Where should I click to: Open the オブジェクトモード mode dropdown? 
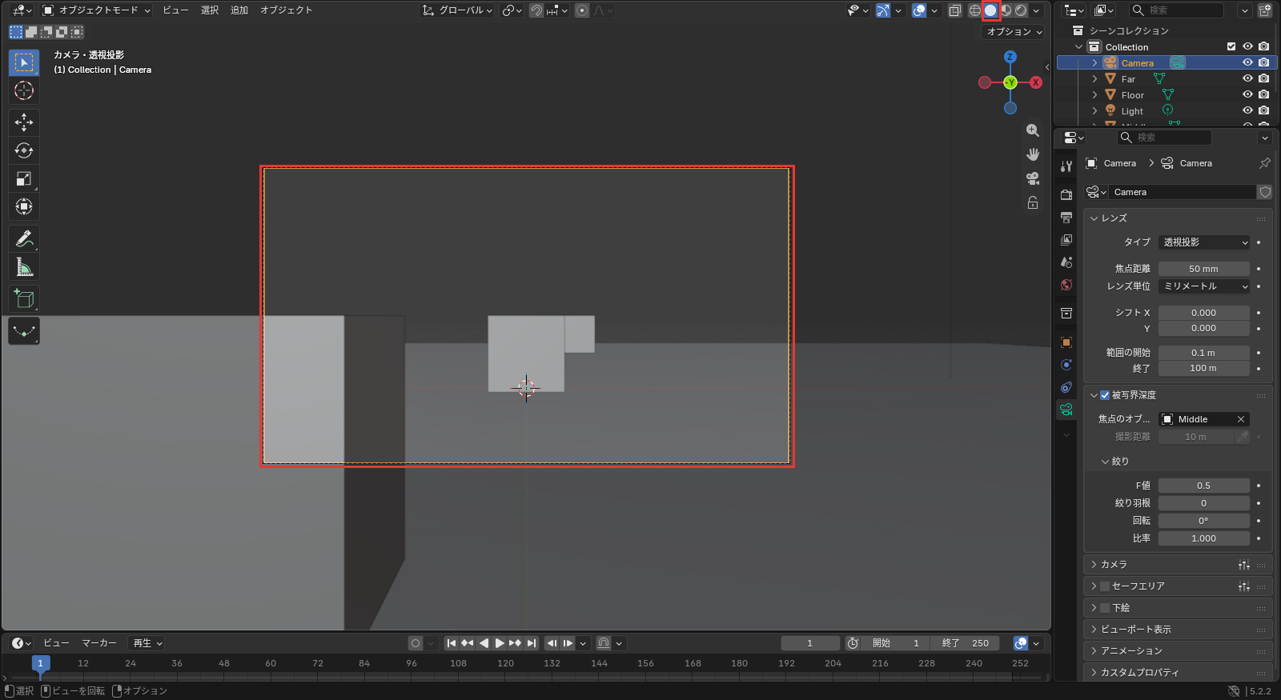coord(96,10)
